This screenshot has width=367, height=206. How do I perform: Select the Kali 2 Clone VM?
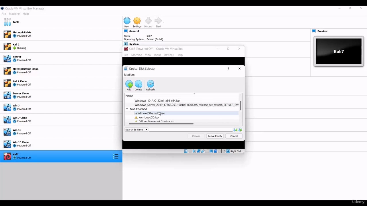61,83
